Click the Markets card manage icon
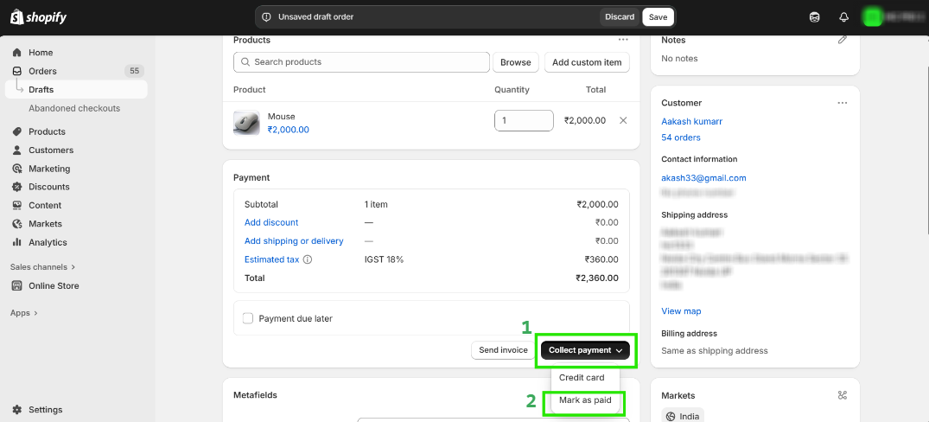 coord(843,395)
